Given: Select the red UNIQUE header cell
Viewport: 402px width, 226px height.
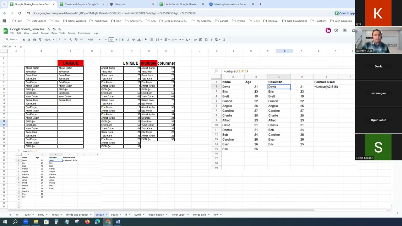Looking at the screenshot, I should coord(70,63).
